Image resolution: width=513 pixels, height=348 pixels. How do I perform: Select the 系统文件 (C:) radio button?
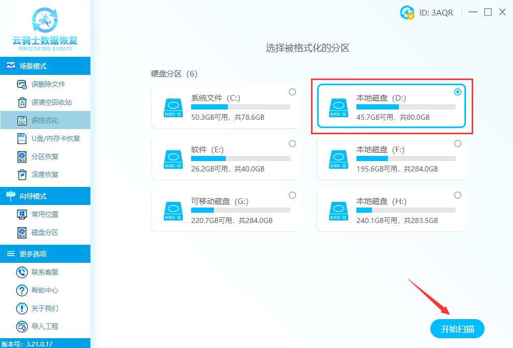pyautogui.click(x=292, y=92)
